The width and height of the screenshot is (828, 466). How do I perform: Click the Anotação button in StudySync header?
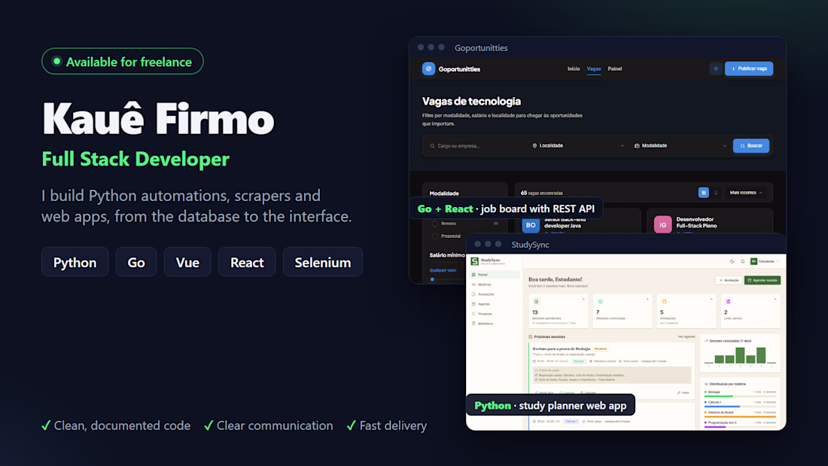(729, 280)
